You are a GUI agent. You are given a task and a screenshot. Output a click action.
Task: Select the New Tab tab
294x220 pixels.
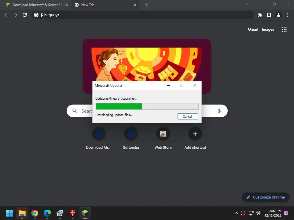click(105, 5)
